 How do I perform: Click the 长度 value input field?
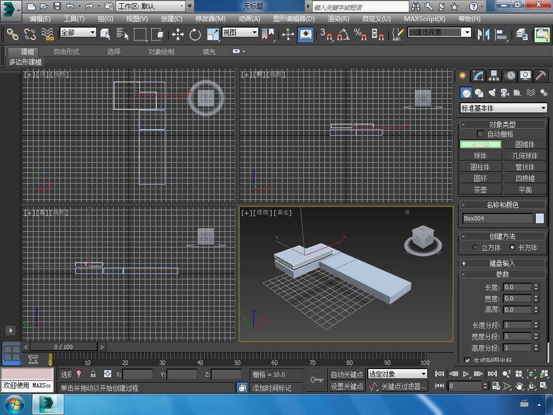[x=517, y=287]
